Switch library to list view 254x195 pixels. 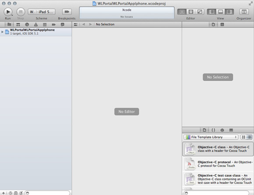point(249,137)
